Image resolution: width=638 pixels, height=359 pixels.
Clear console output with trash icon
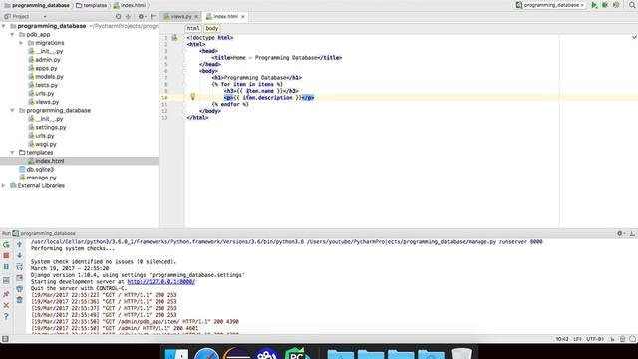[x=19, y=300]
